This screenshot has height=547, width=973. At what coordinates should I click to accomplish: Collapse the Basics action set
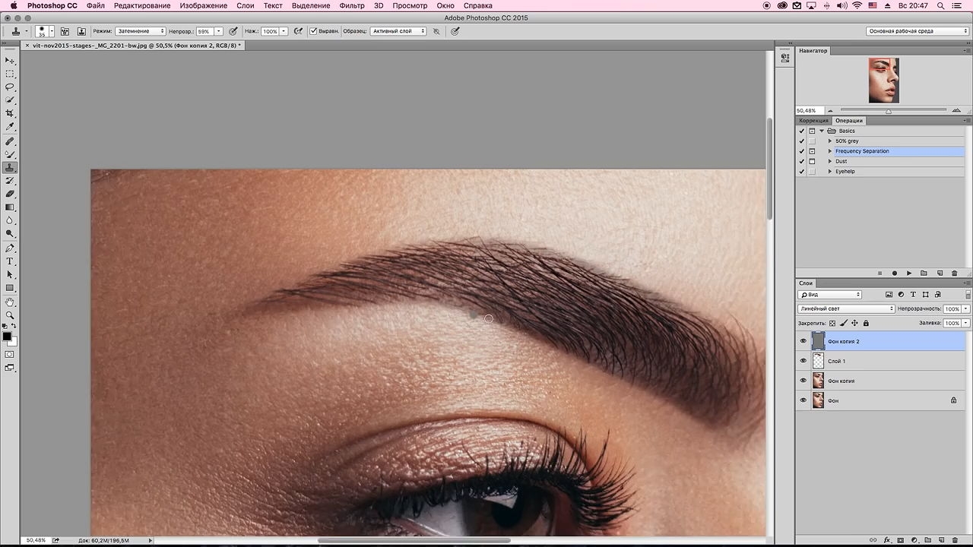pos(822,131)
